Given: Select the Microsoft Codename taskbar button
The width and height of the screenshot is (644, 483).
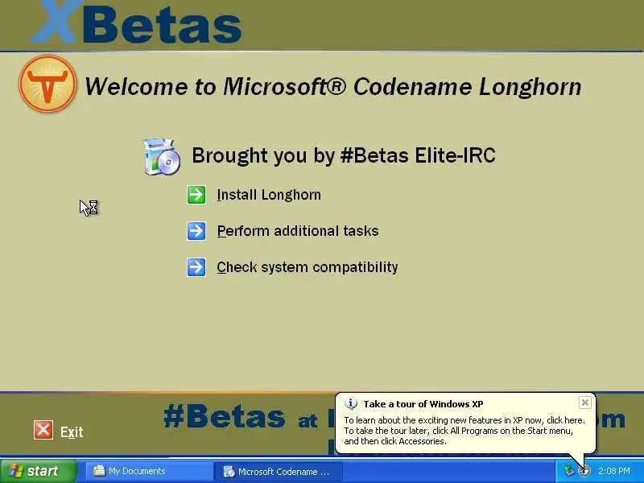Looking at the screenshot, I should (x=278, y=471).
